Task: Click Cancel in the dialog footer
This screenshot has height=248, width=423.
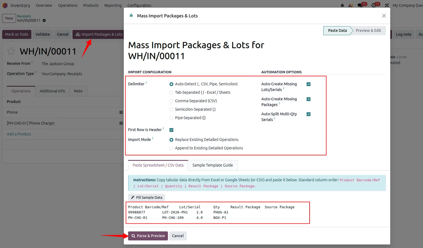Action: (x=178, y=236)
